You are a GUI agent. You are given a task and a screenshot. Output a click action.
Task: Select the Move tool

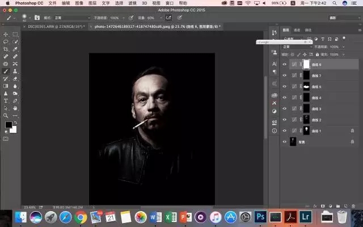pos(6,35)
